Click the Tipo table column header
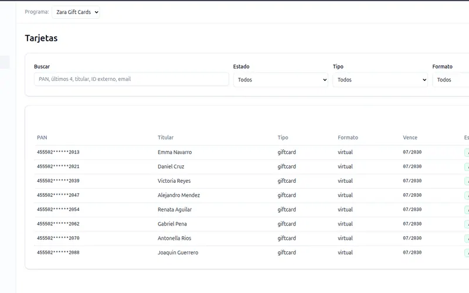Screen dimensions: 469x293 (x=283, y=138)
